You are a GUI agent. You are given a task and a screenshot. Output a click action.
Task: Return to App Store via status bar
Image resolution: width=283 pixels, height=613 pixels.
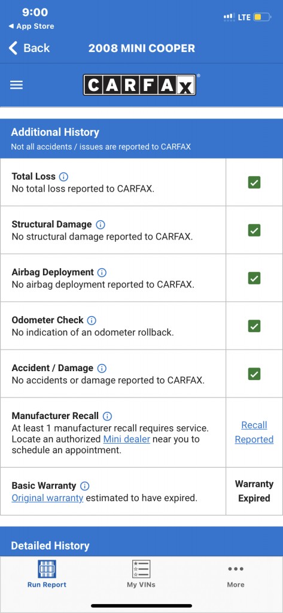point(31,26)
